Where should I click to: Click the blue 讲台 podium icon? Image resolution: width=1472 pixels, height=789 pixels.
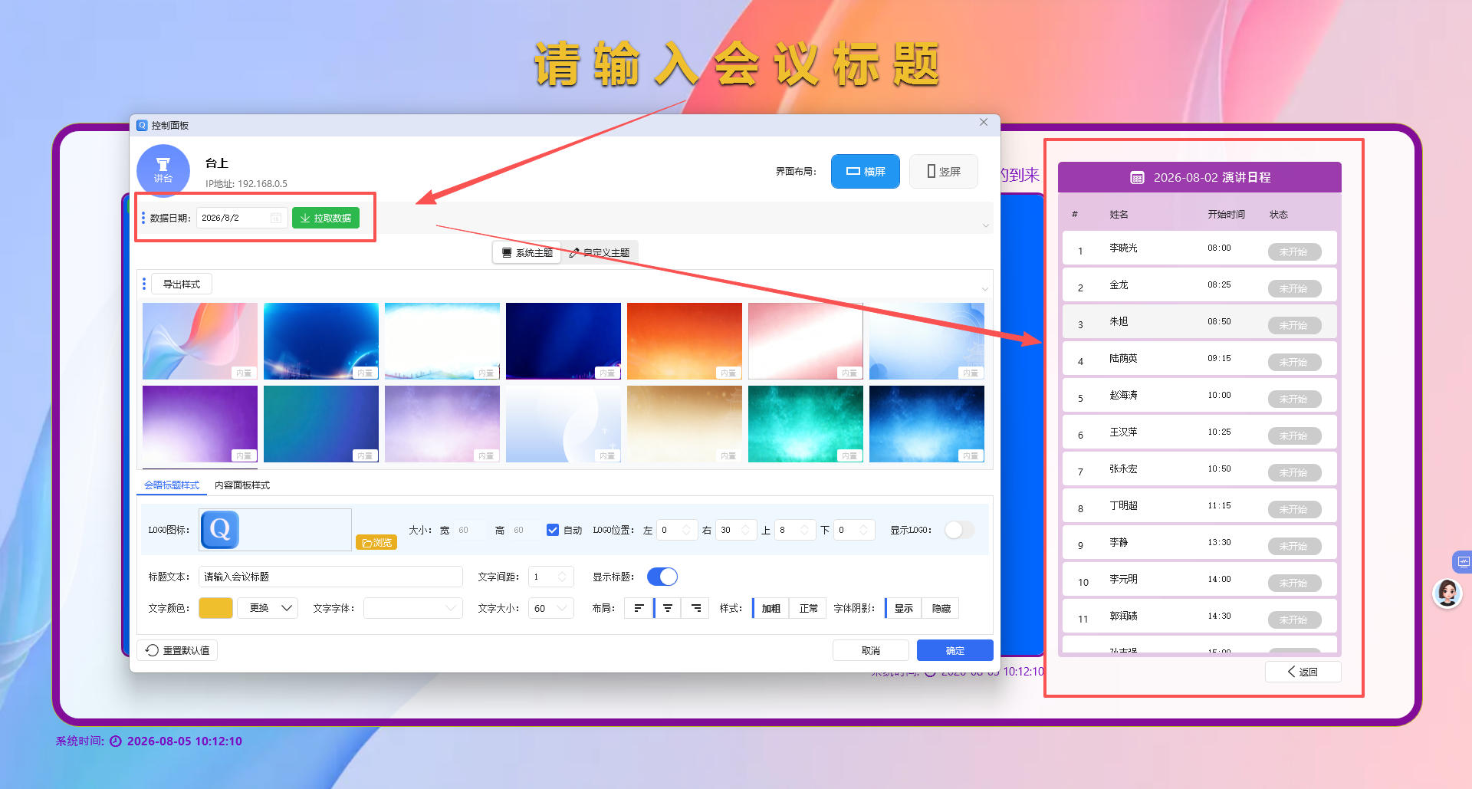click(x=163, y=170)
